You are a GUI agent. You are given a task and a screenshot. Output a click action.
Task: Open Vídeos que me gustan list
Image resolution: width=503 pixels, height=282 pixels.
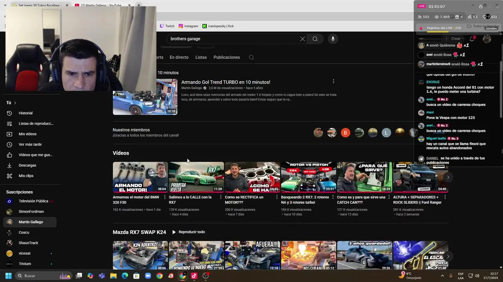(x=30, y=155)
